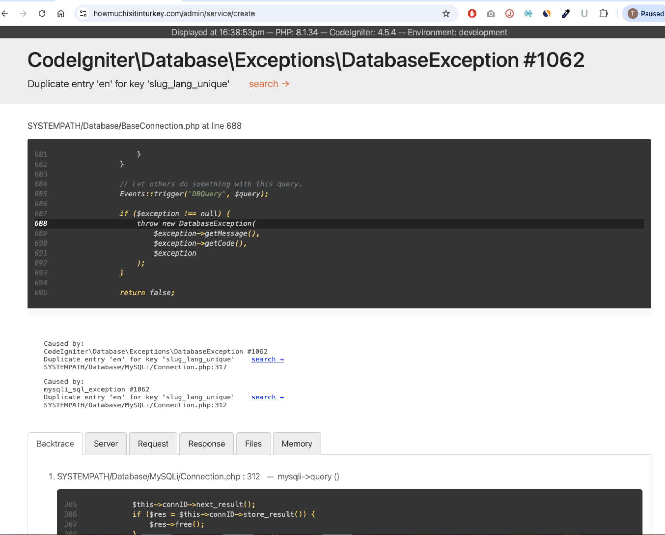The width and height of the screenshot is (665, 535).
Task: Open the Paused profile menu
Action: [644, 13]
